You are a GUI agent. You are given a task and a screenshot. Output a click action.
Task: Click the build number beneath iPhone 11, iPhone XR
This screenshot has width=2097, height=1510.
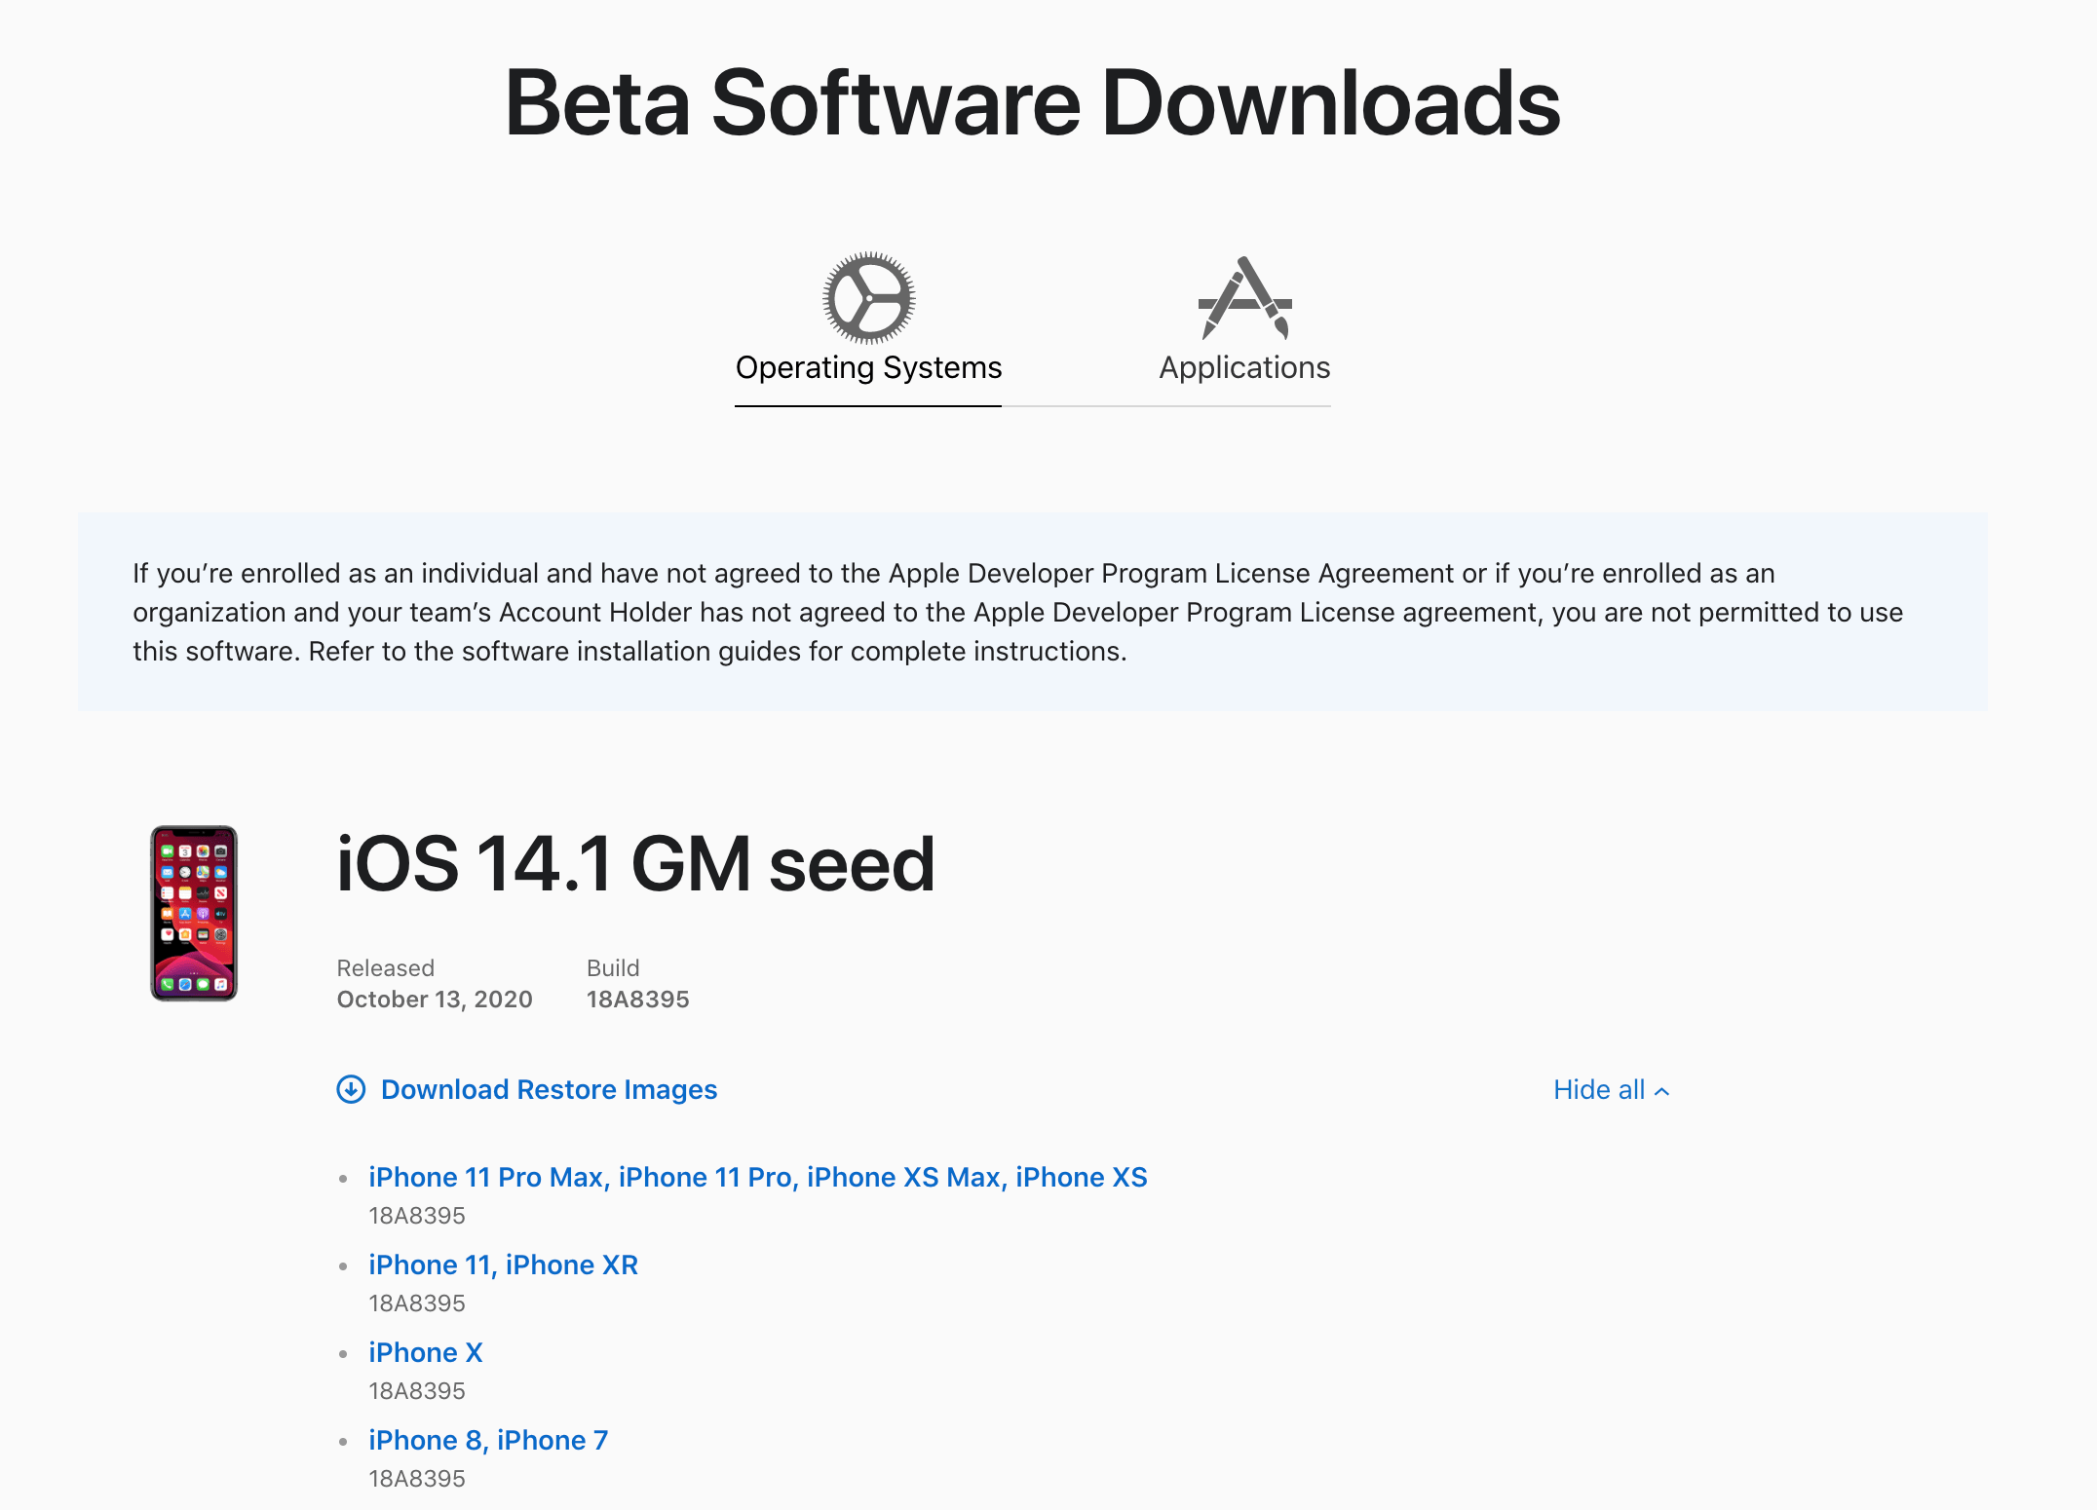[417, 1303]
